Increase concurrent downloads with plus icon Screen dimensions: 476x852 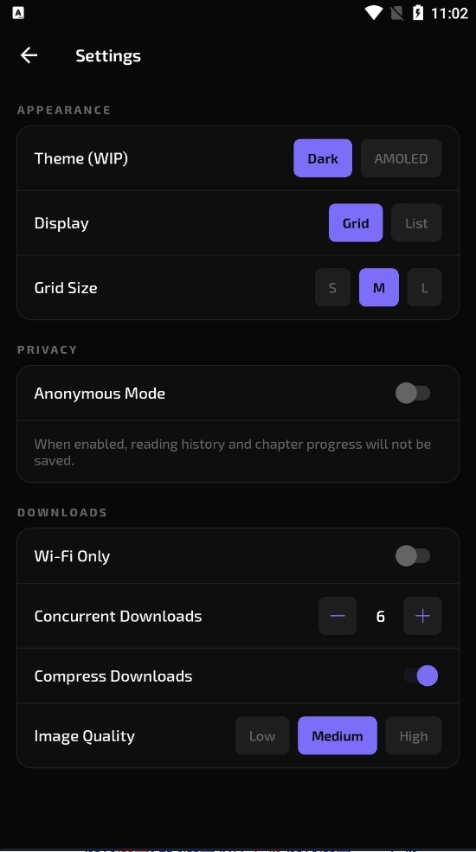coord(422,616)
